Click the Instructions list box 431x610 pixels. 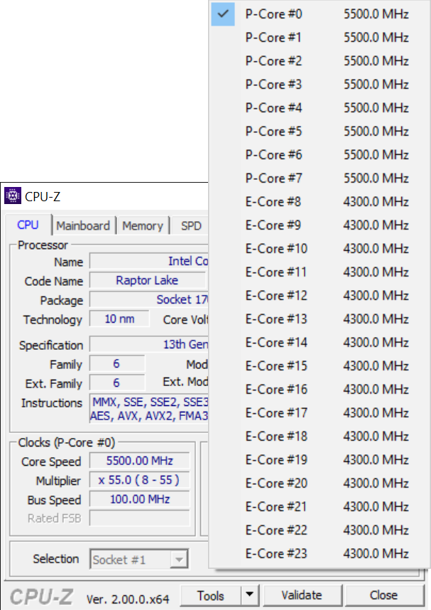149,409
